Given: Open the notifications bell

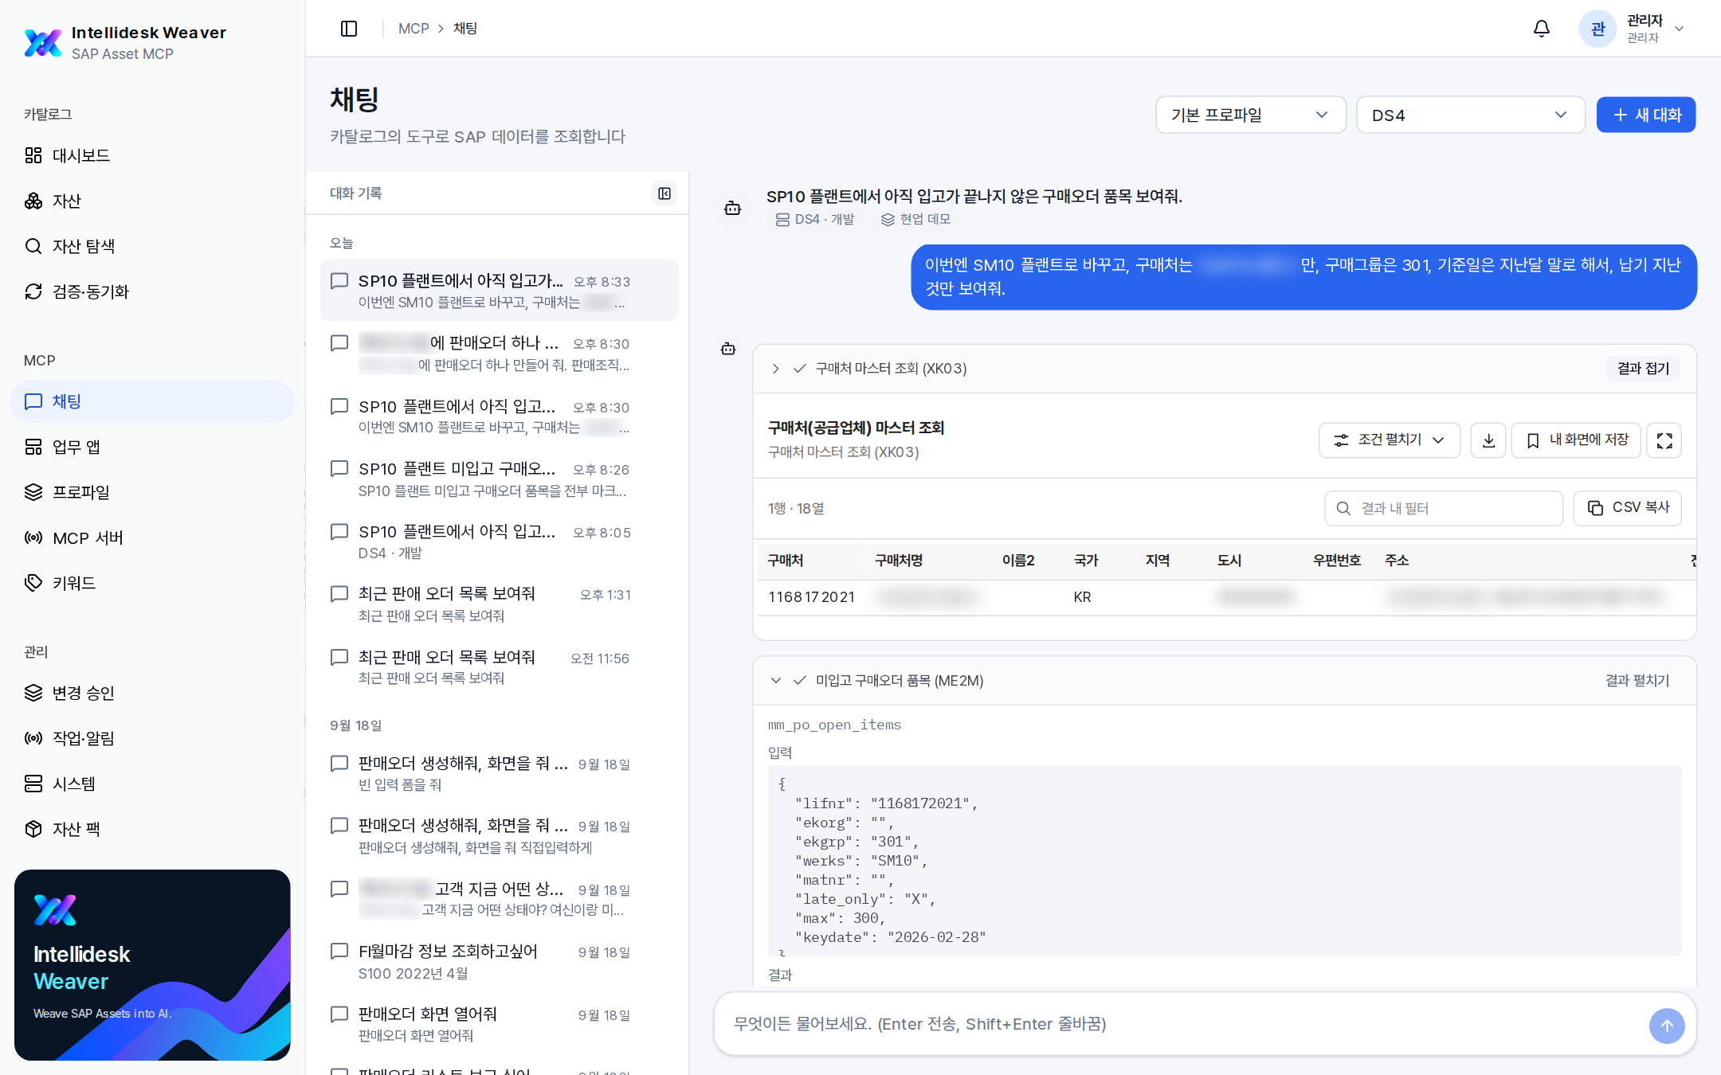Looking at the screenshot, I should (x=1542, y=29).
